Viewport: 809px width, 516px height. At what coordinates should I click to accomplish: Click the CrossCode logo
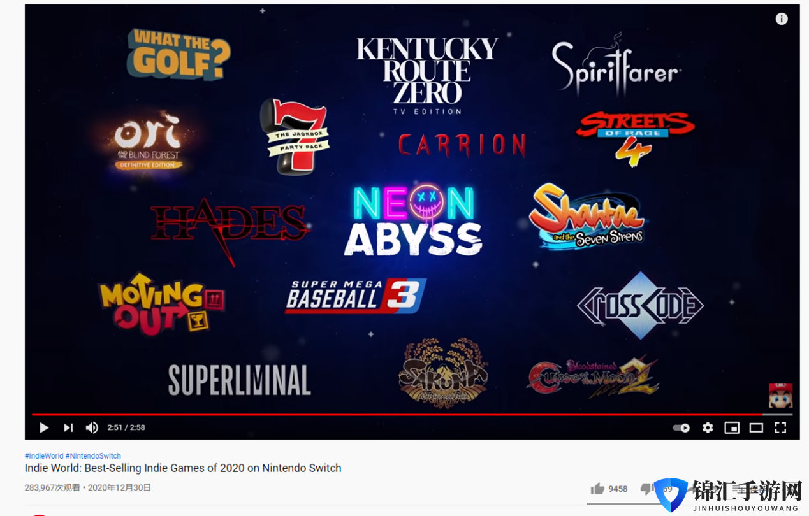coord(640,306)
